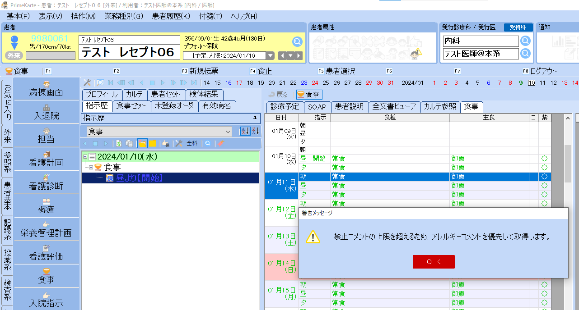This screenshot has height=310, width=579.
Task: Open the 褥瘡 sidebar item
Action: point(46,206)
